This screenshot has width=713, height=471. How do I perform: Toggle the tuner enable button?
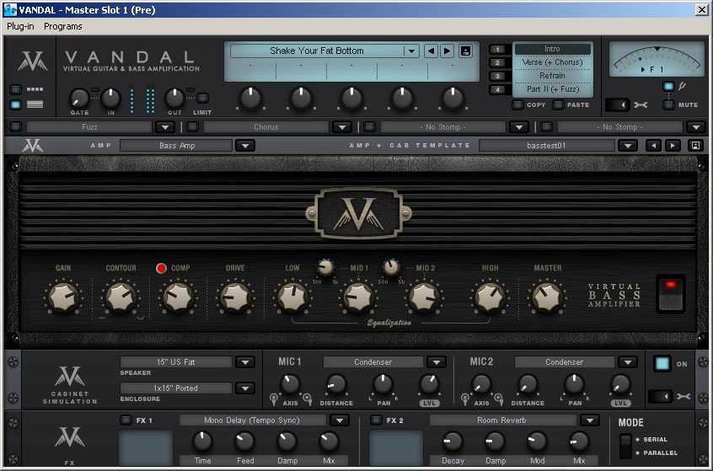coord(668,86)
